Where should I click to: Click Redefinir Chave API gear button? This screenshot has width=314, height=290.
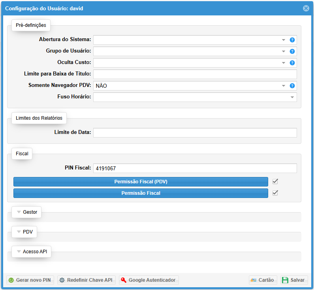[x=86, y=280]
